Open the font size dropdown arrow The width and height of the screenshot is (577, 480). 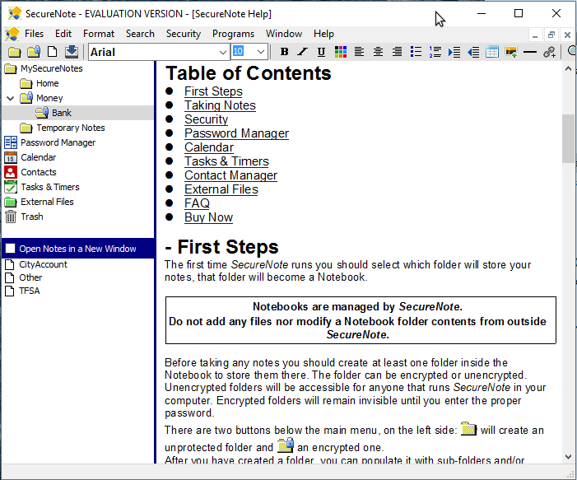pyautogui.click(x=261, y=52)
